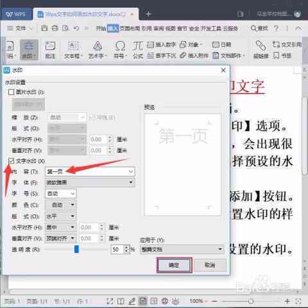308x308 pixels.
Task: Open the Font Size (字号) dropdown
Action: point(61,194)
